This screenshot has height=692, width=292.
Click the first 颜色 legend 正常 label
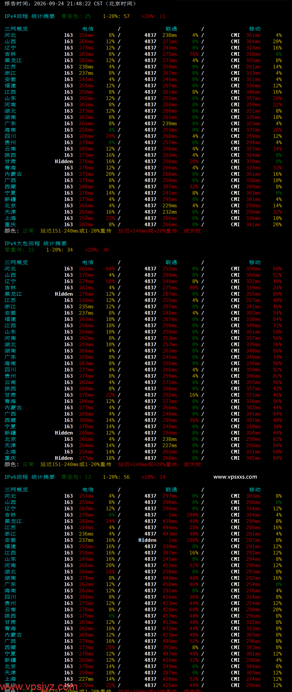[28, 231]
